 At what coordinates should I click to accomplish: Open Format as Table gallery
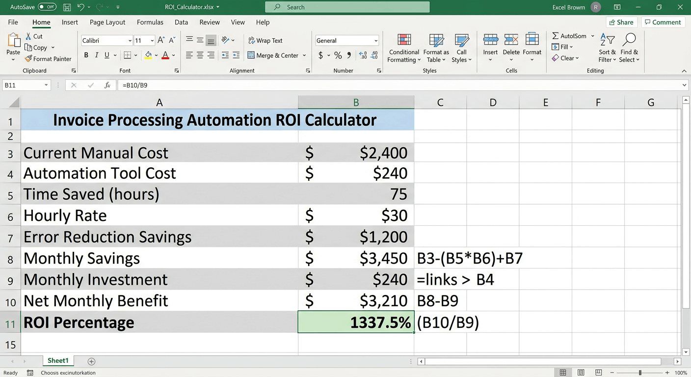[436, 49]
